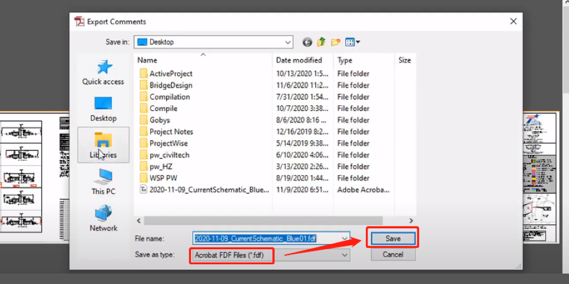Select the pw_civiltech folder
The height and width of the screenshot is (284, 569).
tap(170, 155)
